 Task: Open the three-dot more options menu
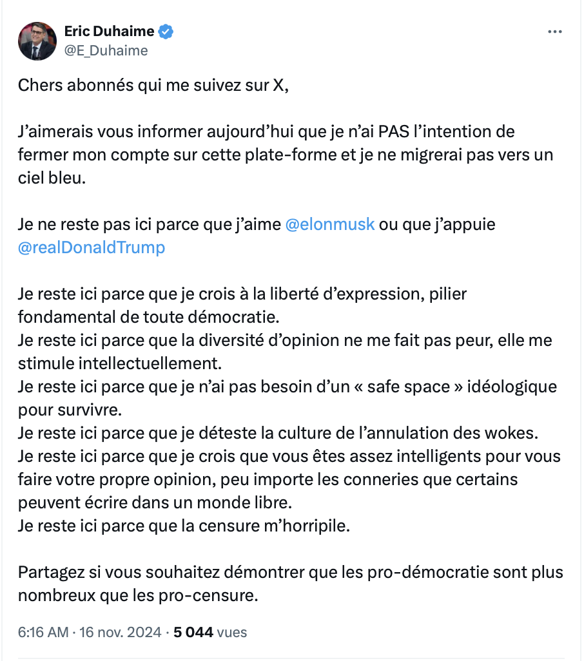pyautogui.click(x=554, y=32)
